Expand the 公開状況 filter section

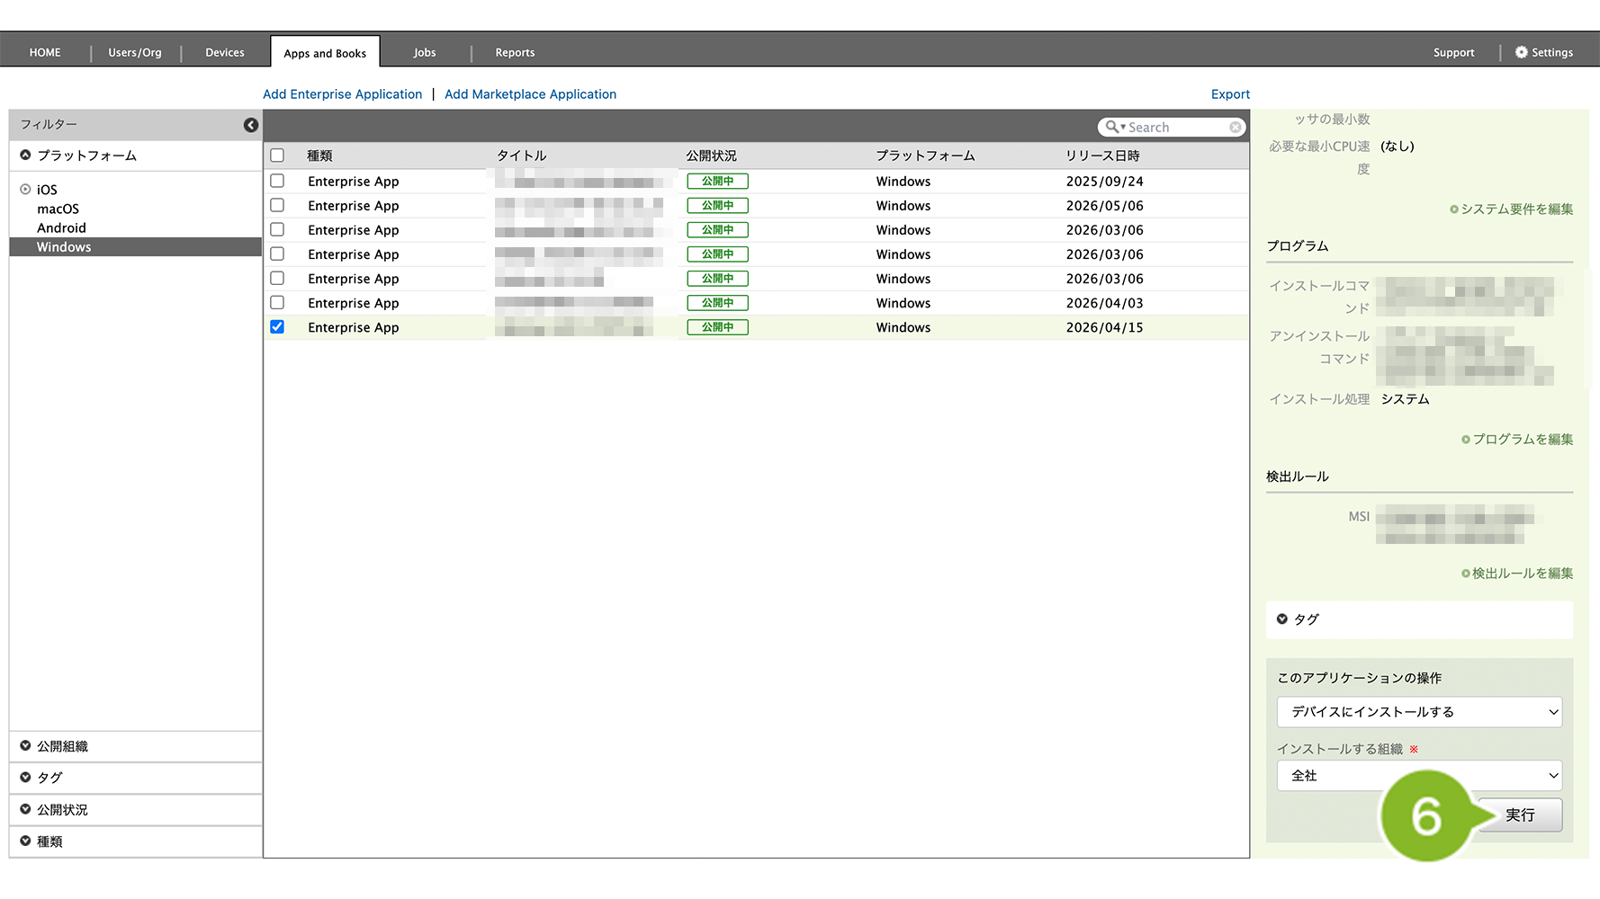tap(25, 809)
